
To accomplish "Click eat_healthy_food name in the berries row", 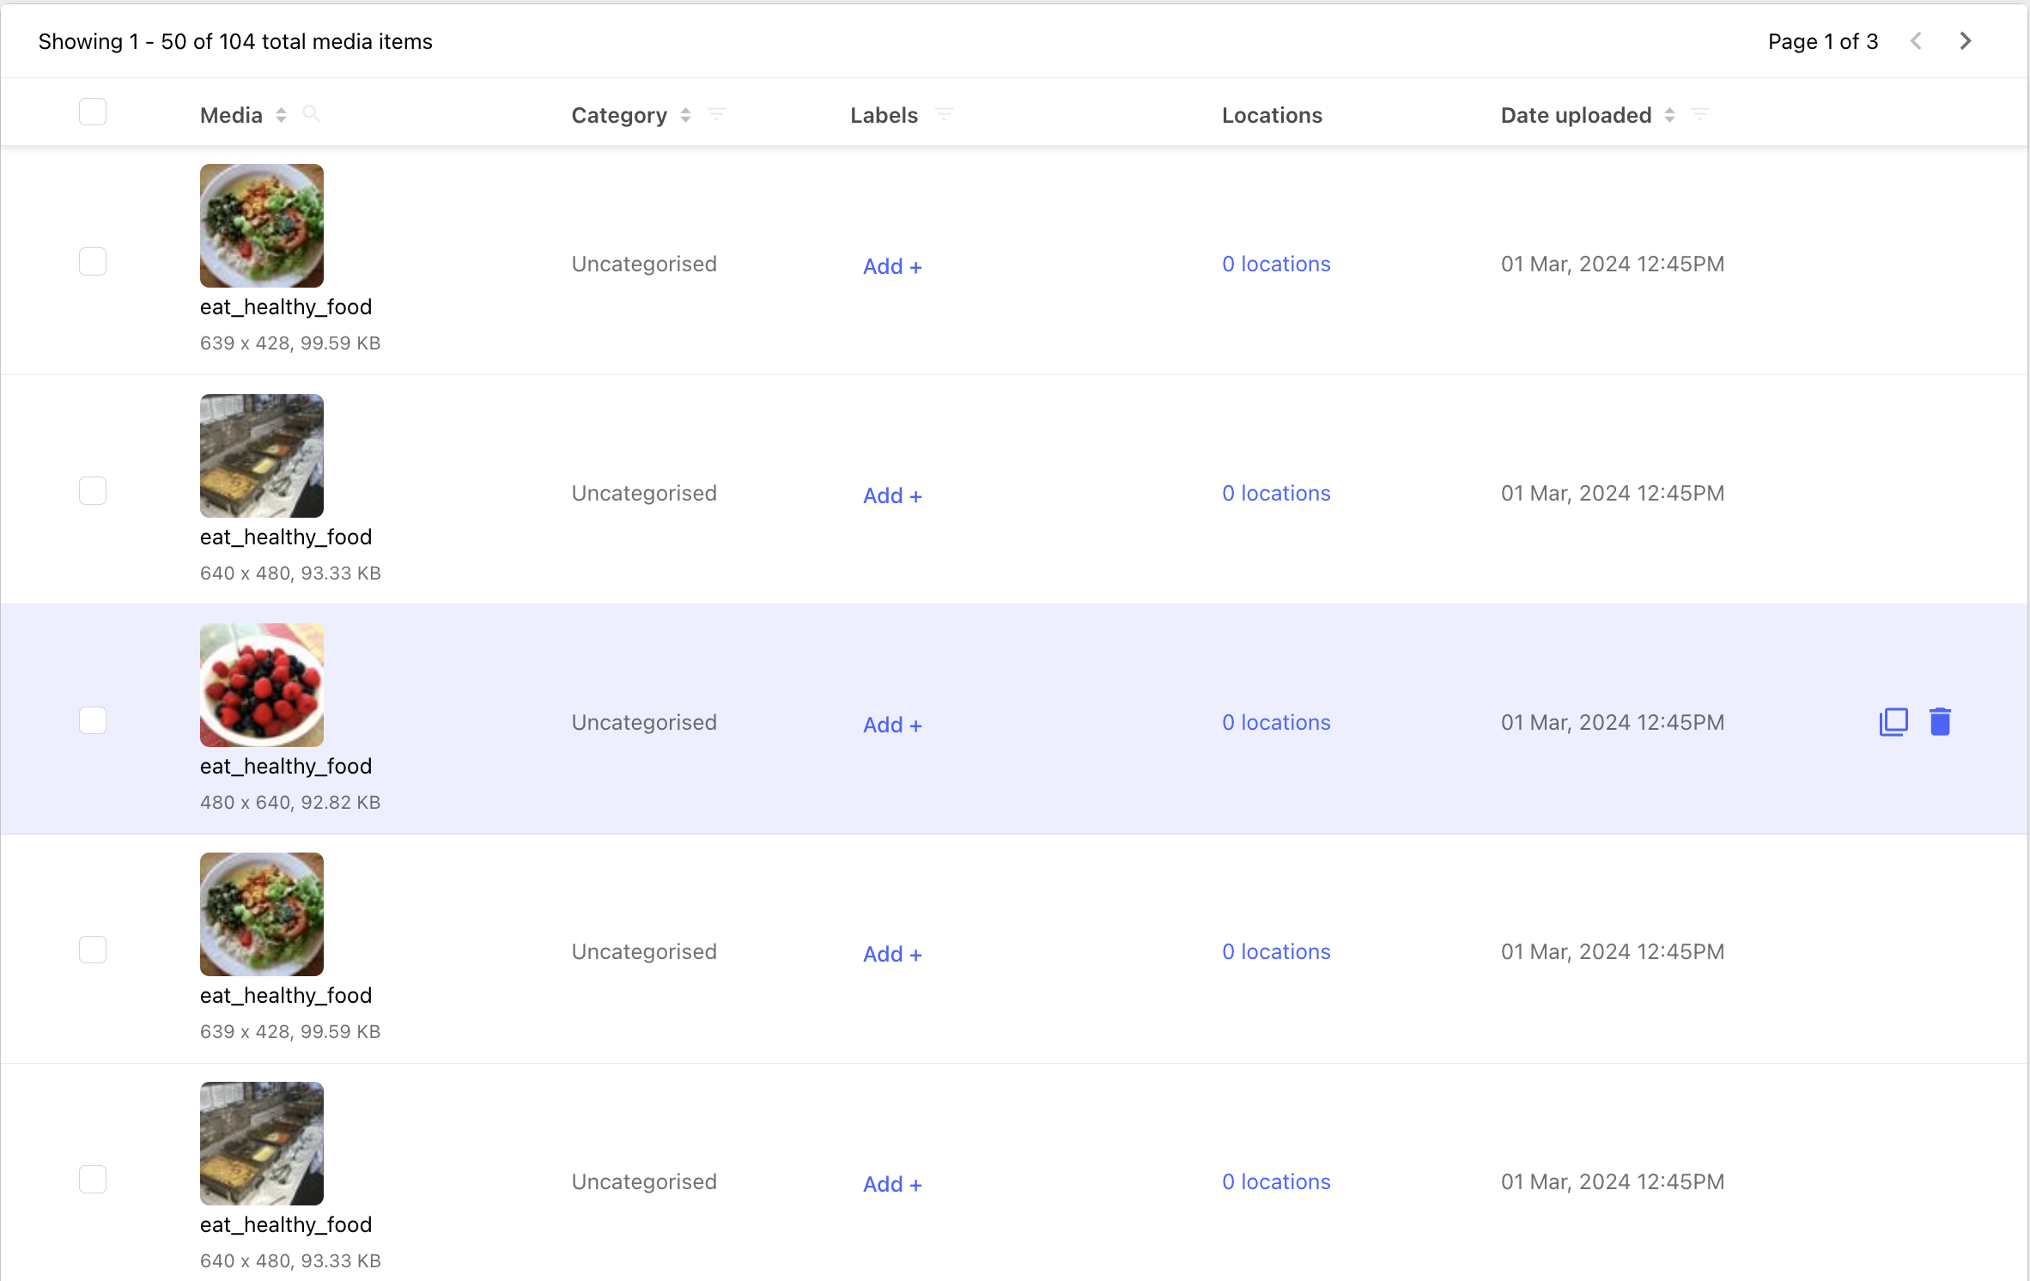I will coord(286,766).
